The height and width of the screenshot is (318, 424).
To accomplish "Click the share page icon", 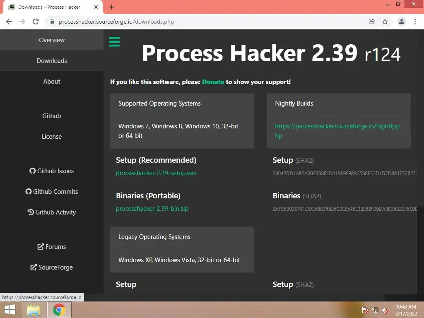I will [x=371, y=22].
